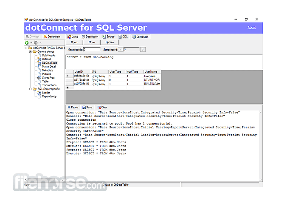The height and width of the screenshot is (204, 287).
Task: Select the DataSet demo item
Action: pyautogui.click(x=47, y=59)
